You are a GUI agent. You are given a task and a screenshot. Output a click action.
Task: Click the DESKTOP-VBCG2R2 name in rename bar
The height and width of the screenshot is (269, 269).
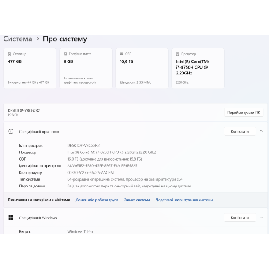tap(24, 111)
